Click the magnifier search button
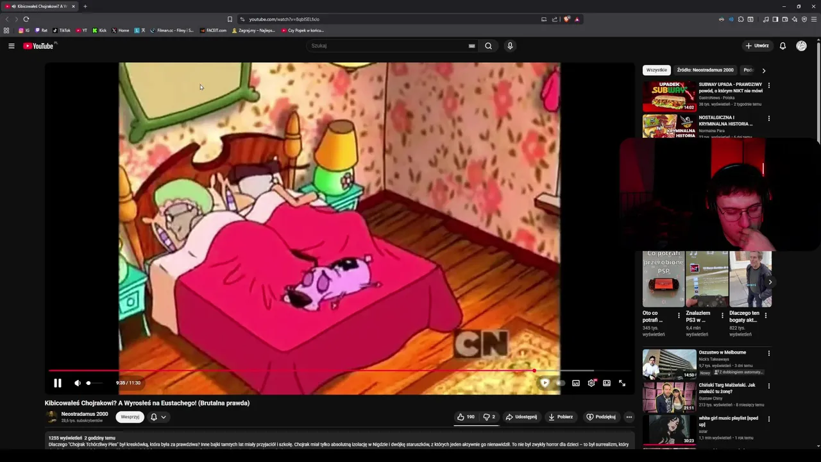 point(488,46)
